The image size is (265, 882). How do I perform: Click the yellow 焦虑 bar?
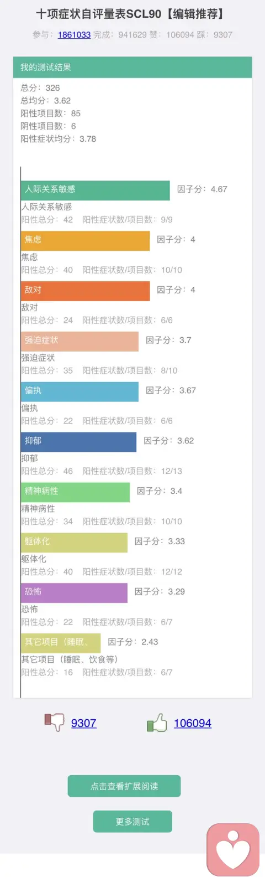(x=86, y=240)
